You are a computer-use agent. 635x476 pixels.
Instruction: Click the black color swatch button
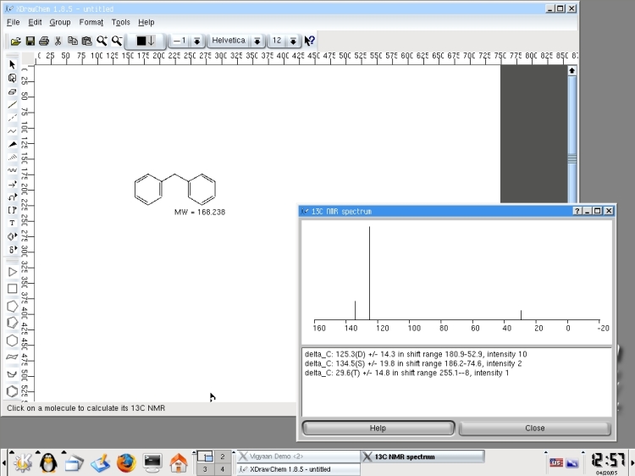pos(141,41)
